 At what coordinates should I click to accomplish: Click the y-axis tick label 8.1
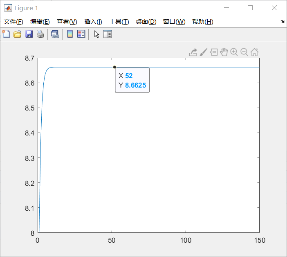pos(30,208)
